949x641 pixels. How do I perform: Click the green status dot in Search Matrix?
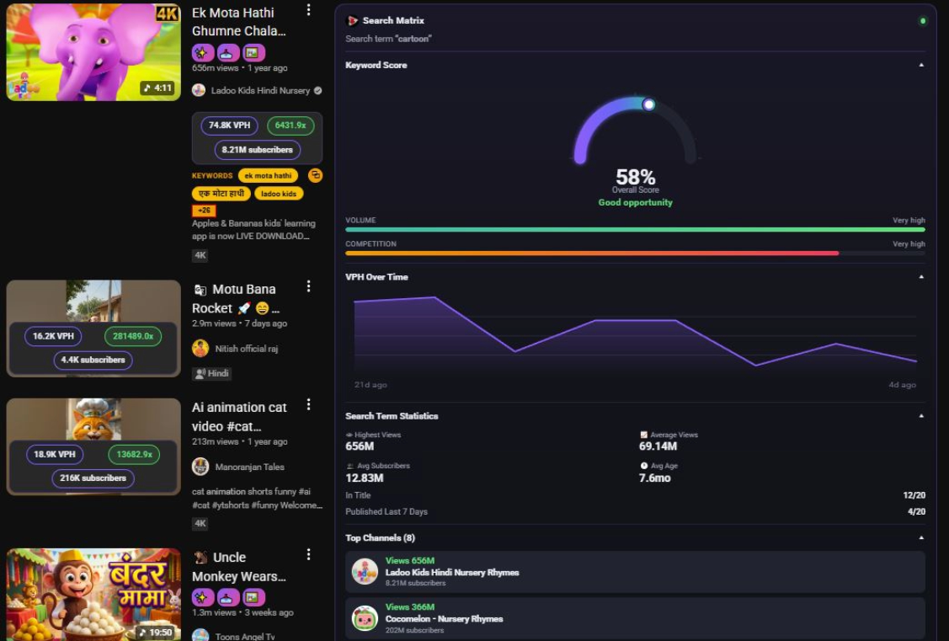[922, 20]
